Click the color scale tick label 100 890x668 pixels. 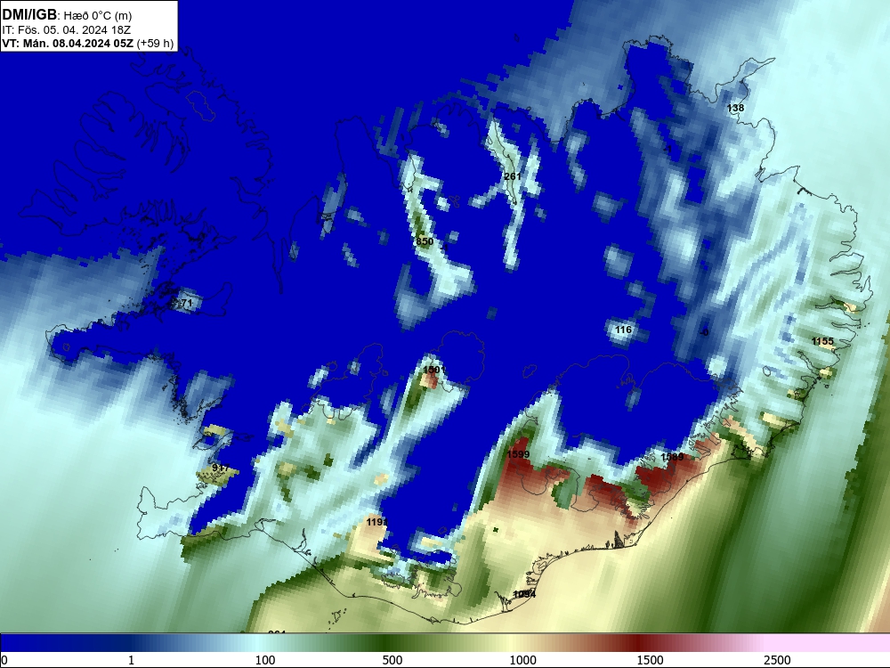265,660
